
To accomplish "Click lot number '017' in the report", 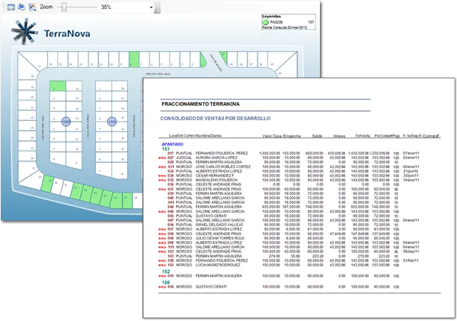I will [x=171, y=153].
